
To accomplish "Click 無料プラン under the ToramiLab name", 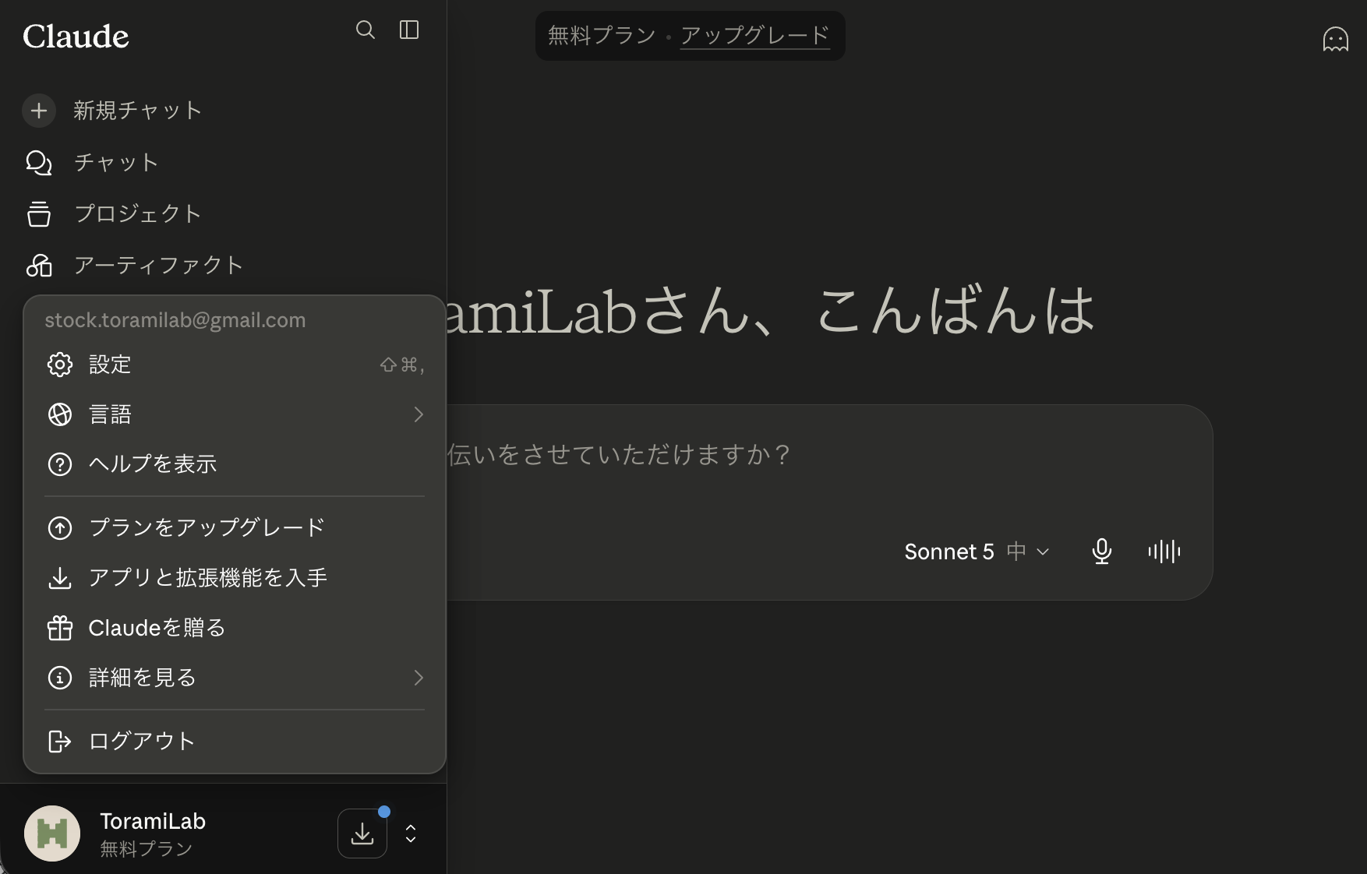I will click(x=147, y=848).
